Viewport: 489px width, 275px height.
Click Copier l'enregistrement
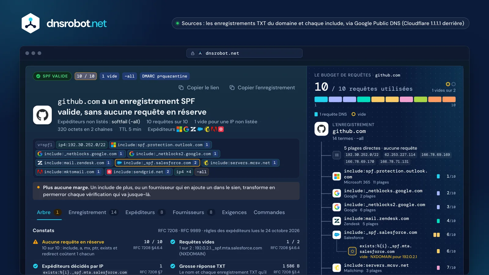pos(262,88)
